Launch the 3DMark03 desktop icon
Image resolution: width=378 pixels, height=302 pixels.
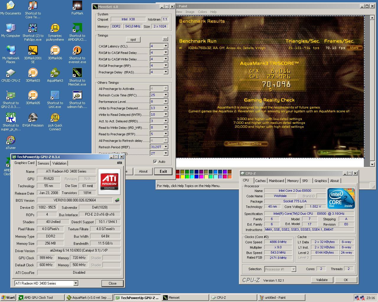click(x=33, y=75)
